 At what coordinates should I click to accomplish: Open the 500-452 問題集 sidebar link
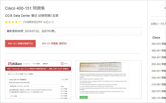(159, 64)
